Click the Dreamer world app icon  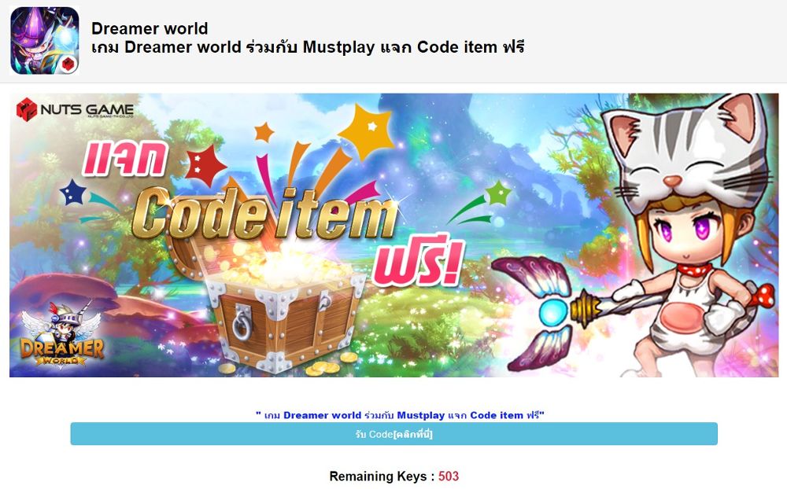45,41
